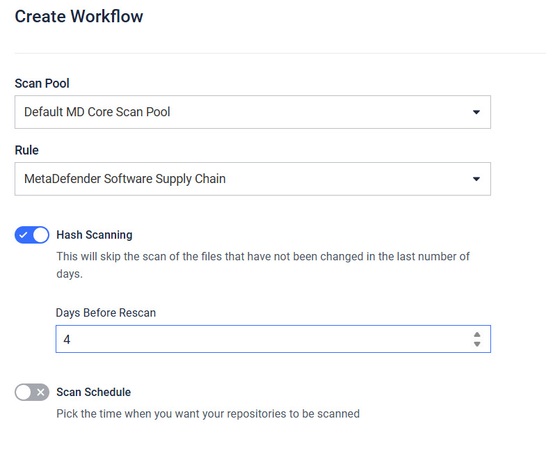The width and height of the screenshot is (546, 451).
Task: Click the Days Before Rescan label
Action: (106, 312)
